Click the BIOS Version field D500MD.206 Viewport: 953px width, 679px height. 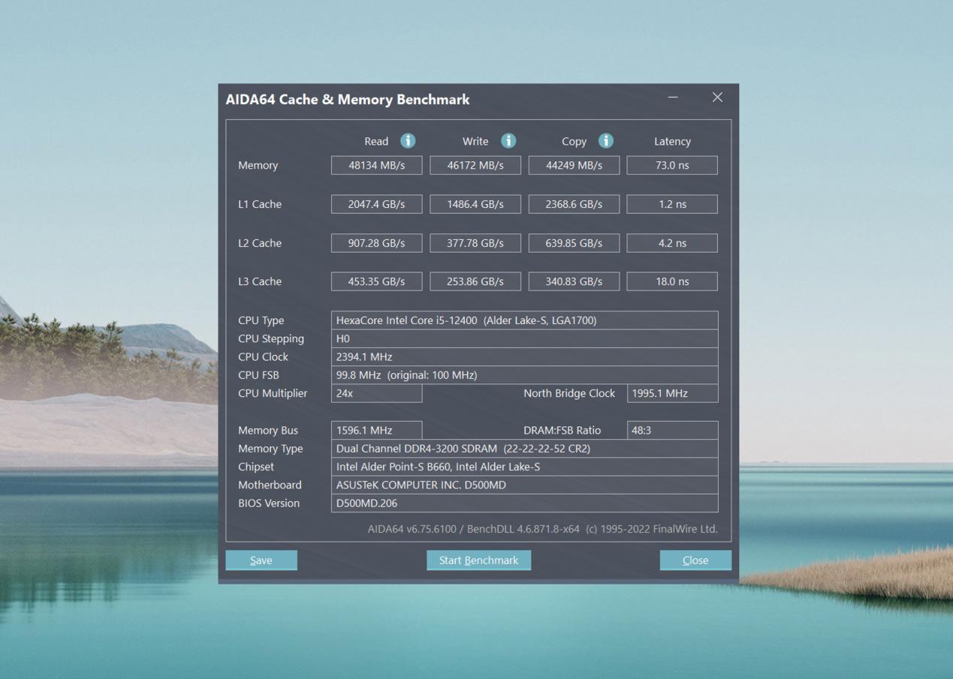tap(524, 503)
